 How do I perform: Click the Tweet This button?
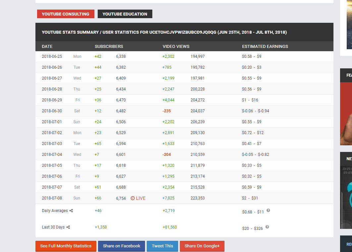pyautogui.click(x=162, y=246)
